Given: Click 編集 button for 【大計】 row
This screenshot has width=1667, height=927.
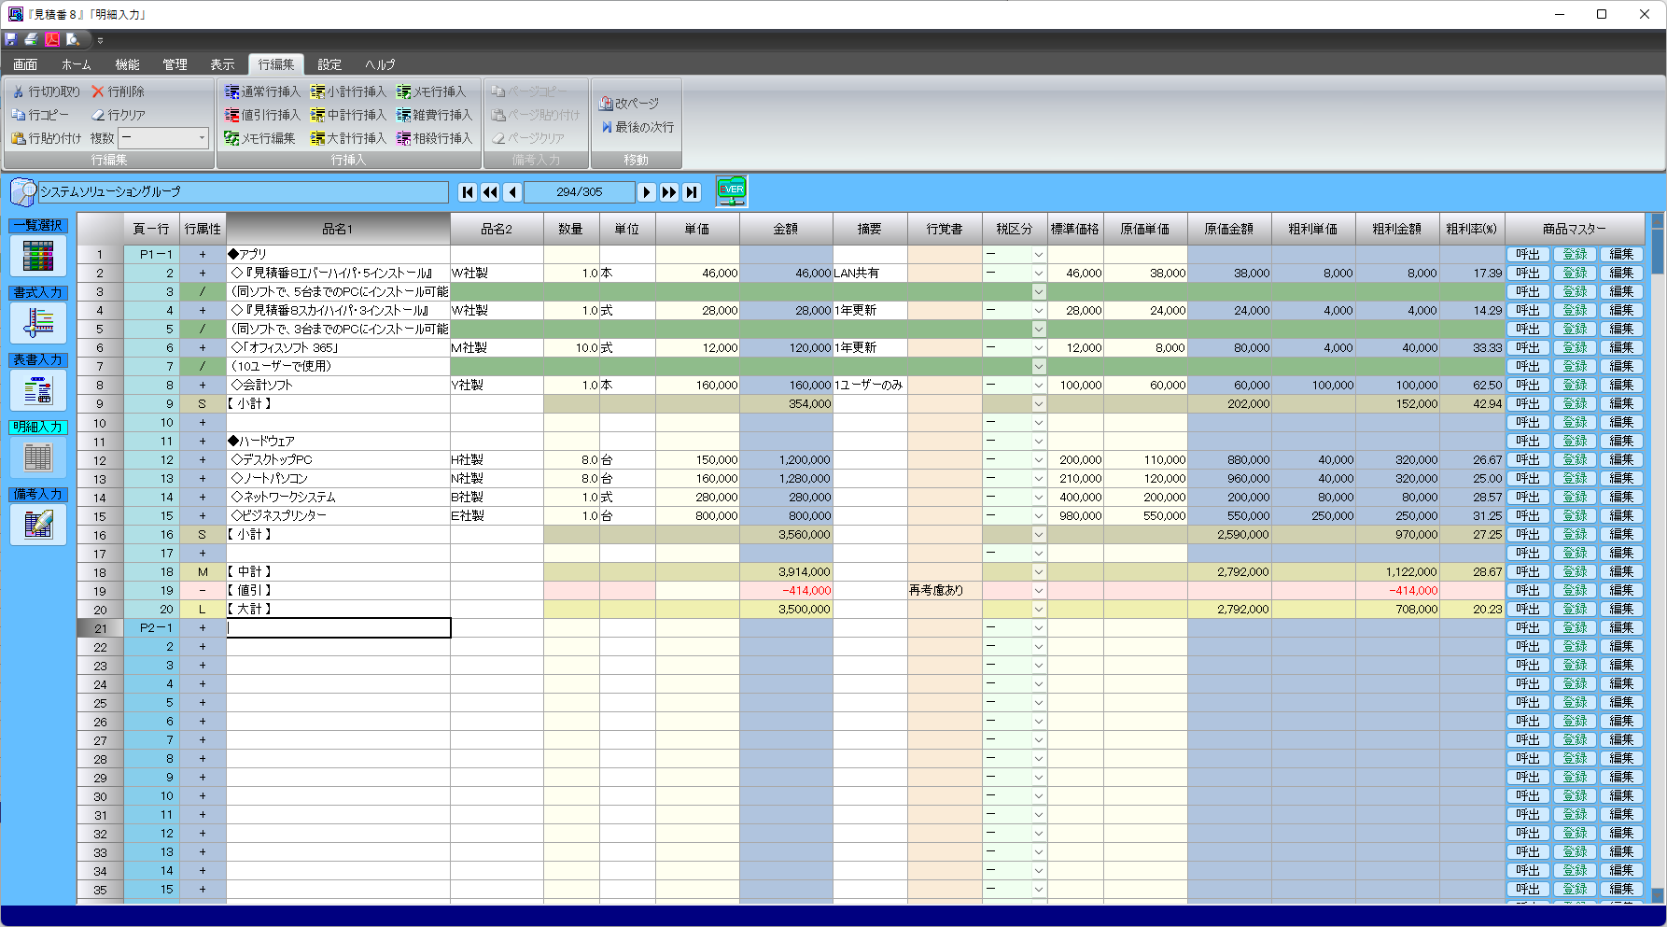Looking at the screenshot, I should pyautogui.click(x=1621, y=610).
